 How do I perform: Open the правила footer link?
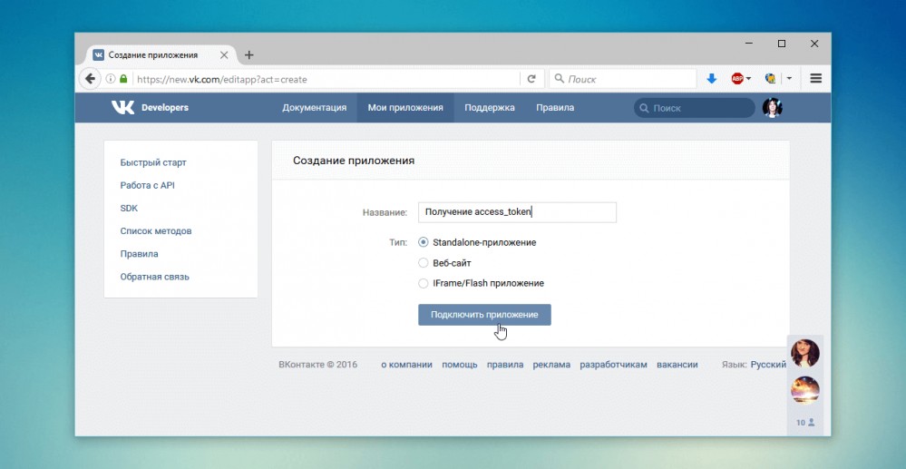[x=505, y=365]
